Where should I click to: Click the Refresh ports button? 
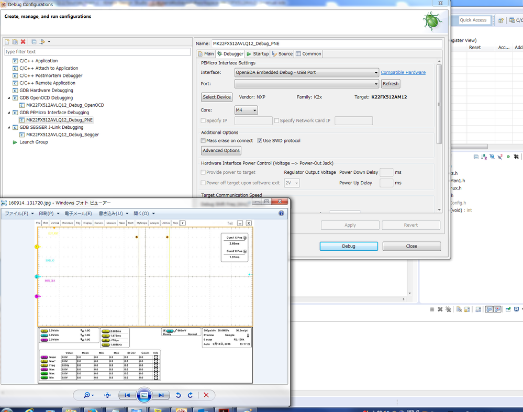[x=391, y=84]
